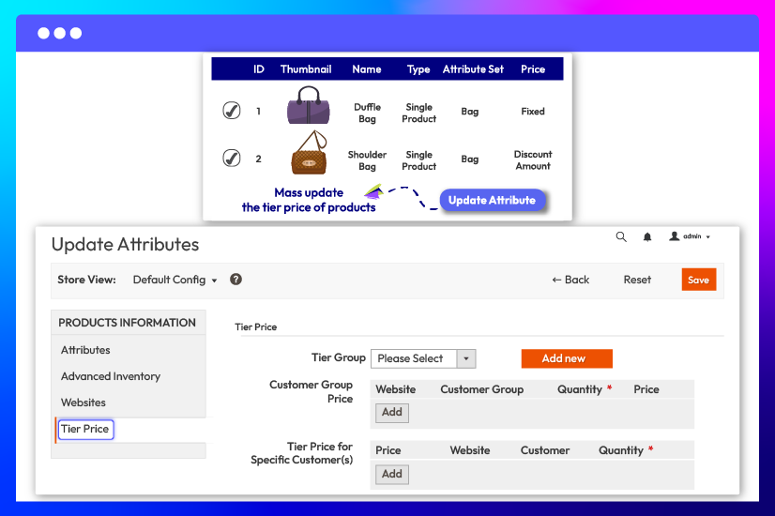
Task: Click the PRODUCTS INFORMATION header
Action: [128, 323]
